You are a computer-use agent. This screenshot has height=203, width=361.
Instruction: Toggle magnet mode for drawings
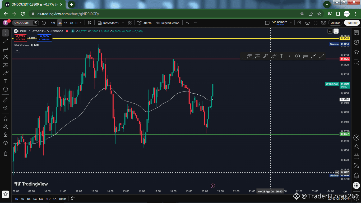point(6,118)
